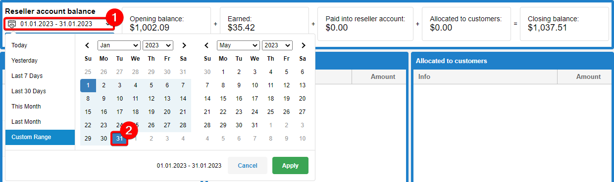Cancel the date range selection
The width and height of the screenshot is (614, 182).
248,166
